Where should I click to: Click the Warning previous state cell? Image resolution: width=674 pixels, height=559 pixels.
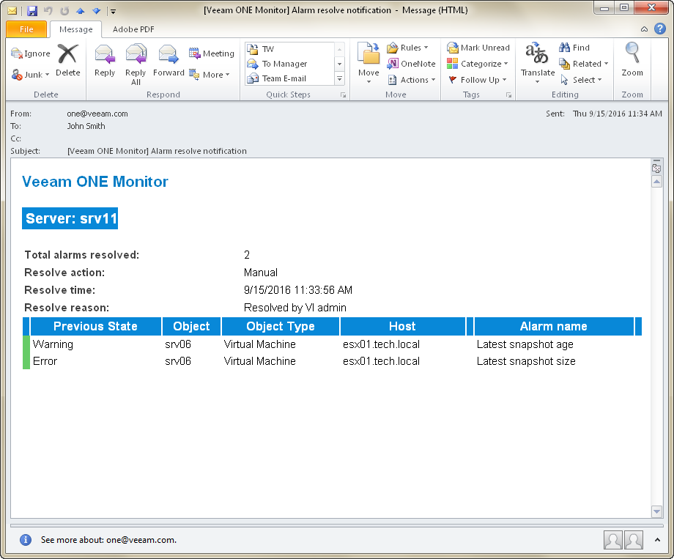tap(53, 344)
